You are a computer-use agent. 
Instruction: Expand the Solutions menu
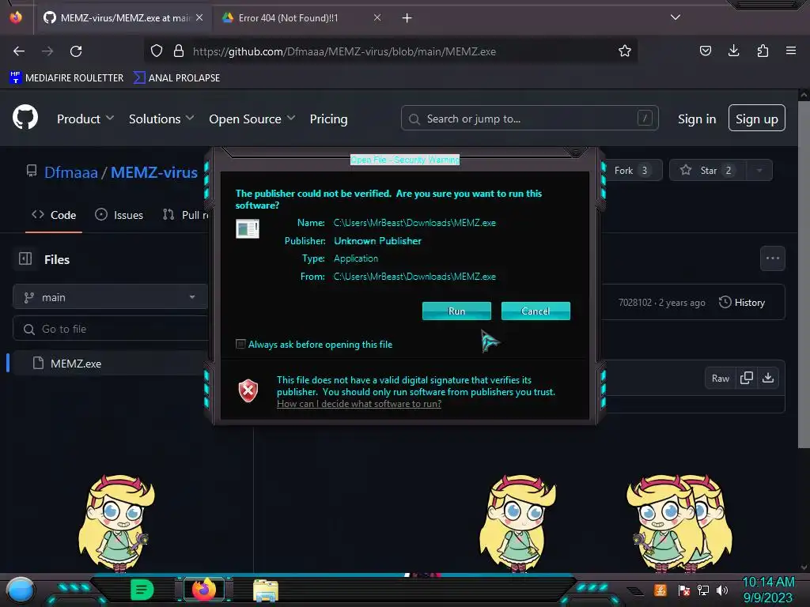pos(161,119)
